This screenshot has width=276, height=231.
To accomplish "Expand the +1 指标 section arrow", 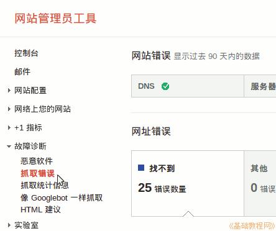I will pyautogui.click(x=9, y=127).
